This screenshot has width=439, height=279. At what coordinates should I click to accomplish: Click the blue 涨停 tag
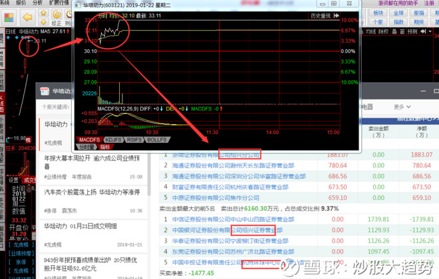(21, 262)
